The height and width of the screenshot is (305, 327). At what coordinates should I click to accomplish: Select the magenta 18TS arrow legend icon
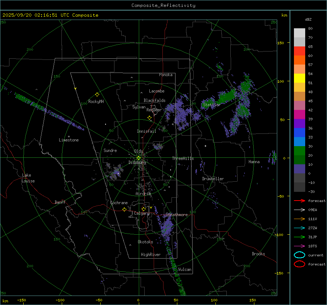[299, 246]
